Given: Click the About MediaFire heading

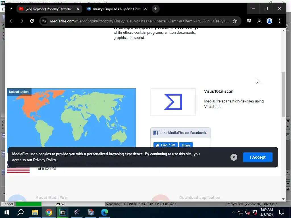Looking at the screenshot, I should tap(51, 198).
